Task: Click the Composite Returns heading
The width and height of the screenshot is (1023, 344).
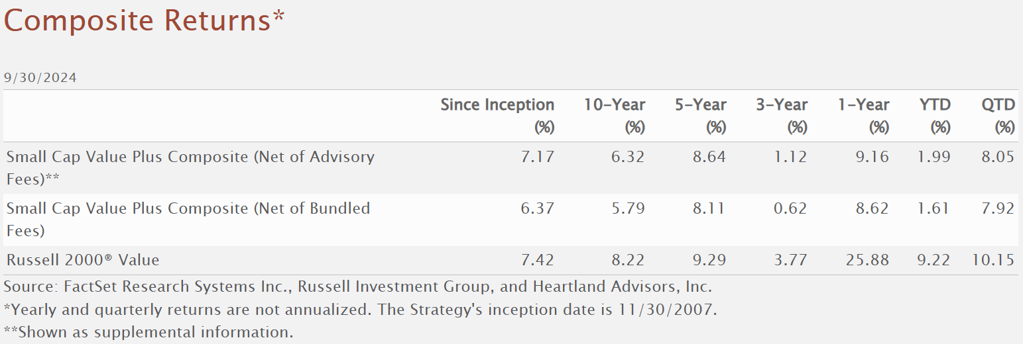Action: click(x=144, y=21)
